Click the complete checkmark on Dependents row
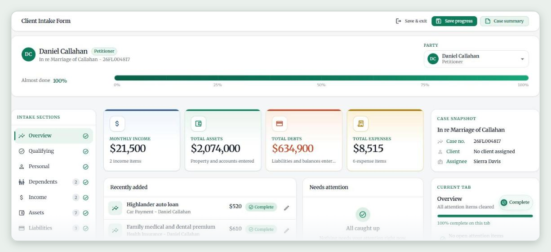 coord(85,182)
